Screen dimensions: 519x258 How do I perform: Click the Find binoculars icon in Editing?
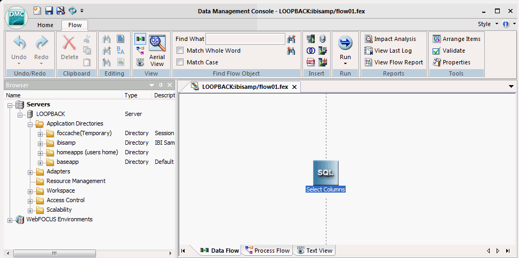[107, 39]
